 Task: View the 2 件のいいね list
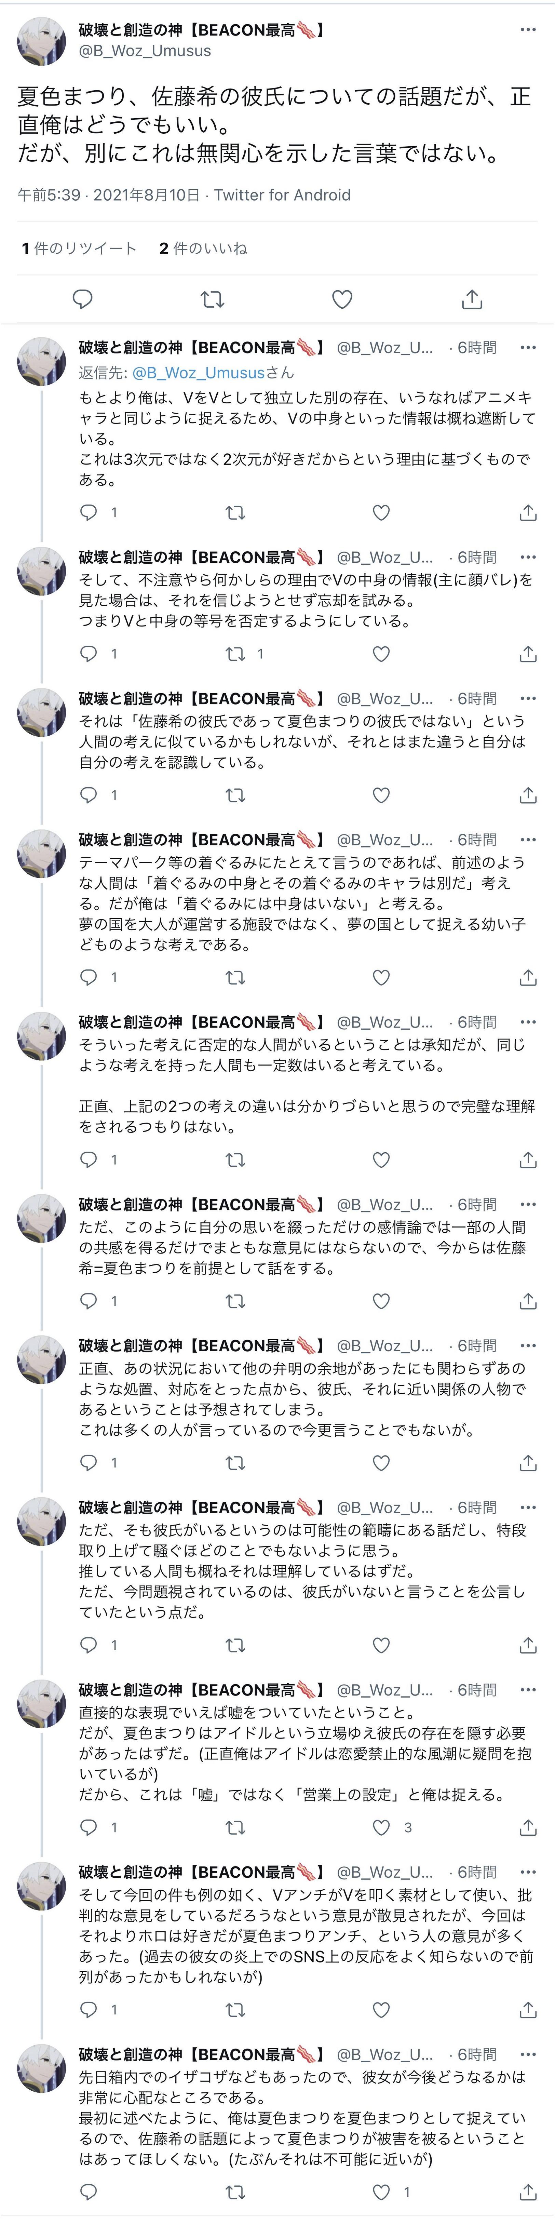[x=203, y=249]
